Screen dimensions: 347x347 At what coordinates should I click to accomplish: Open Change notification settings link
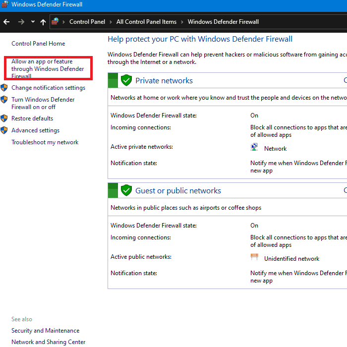[48, 88]
